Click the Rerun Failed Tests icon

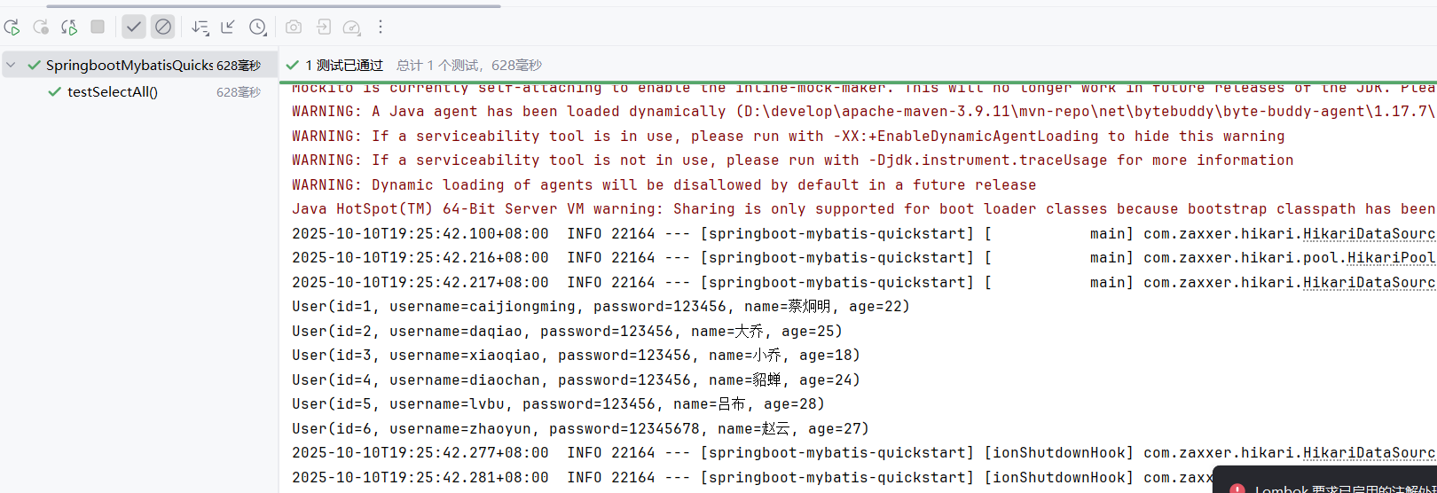(x=41, y=27)
